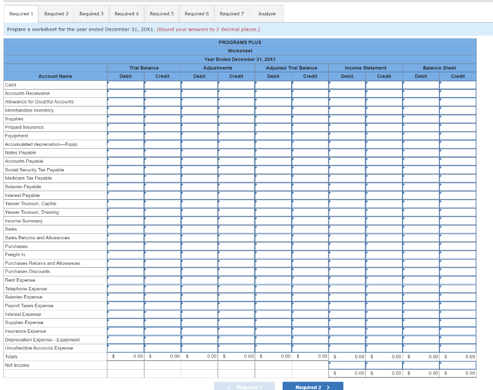The image size is (493, 390).
Task: Click Supplies Adjustments Credit field
Action: (x=236, y=119)
